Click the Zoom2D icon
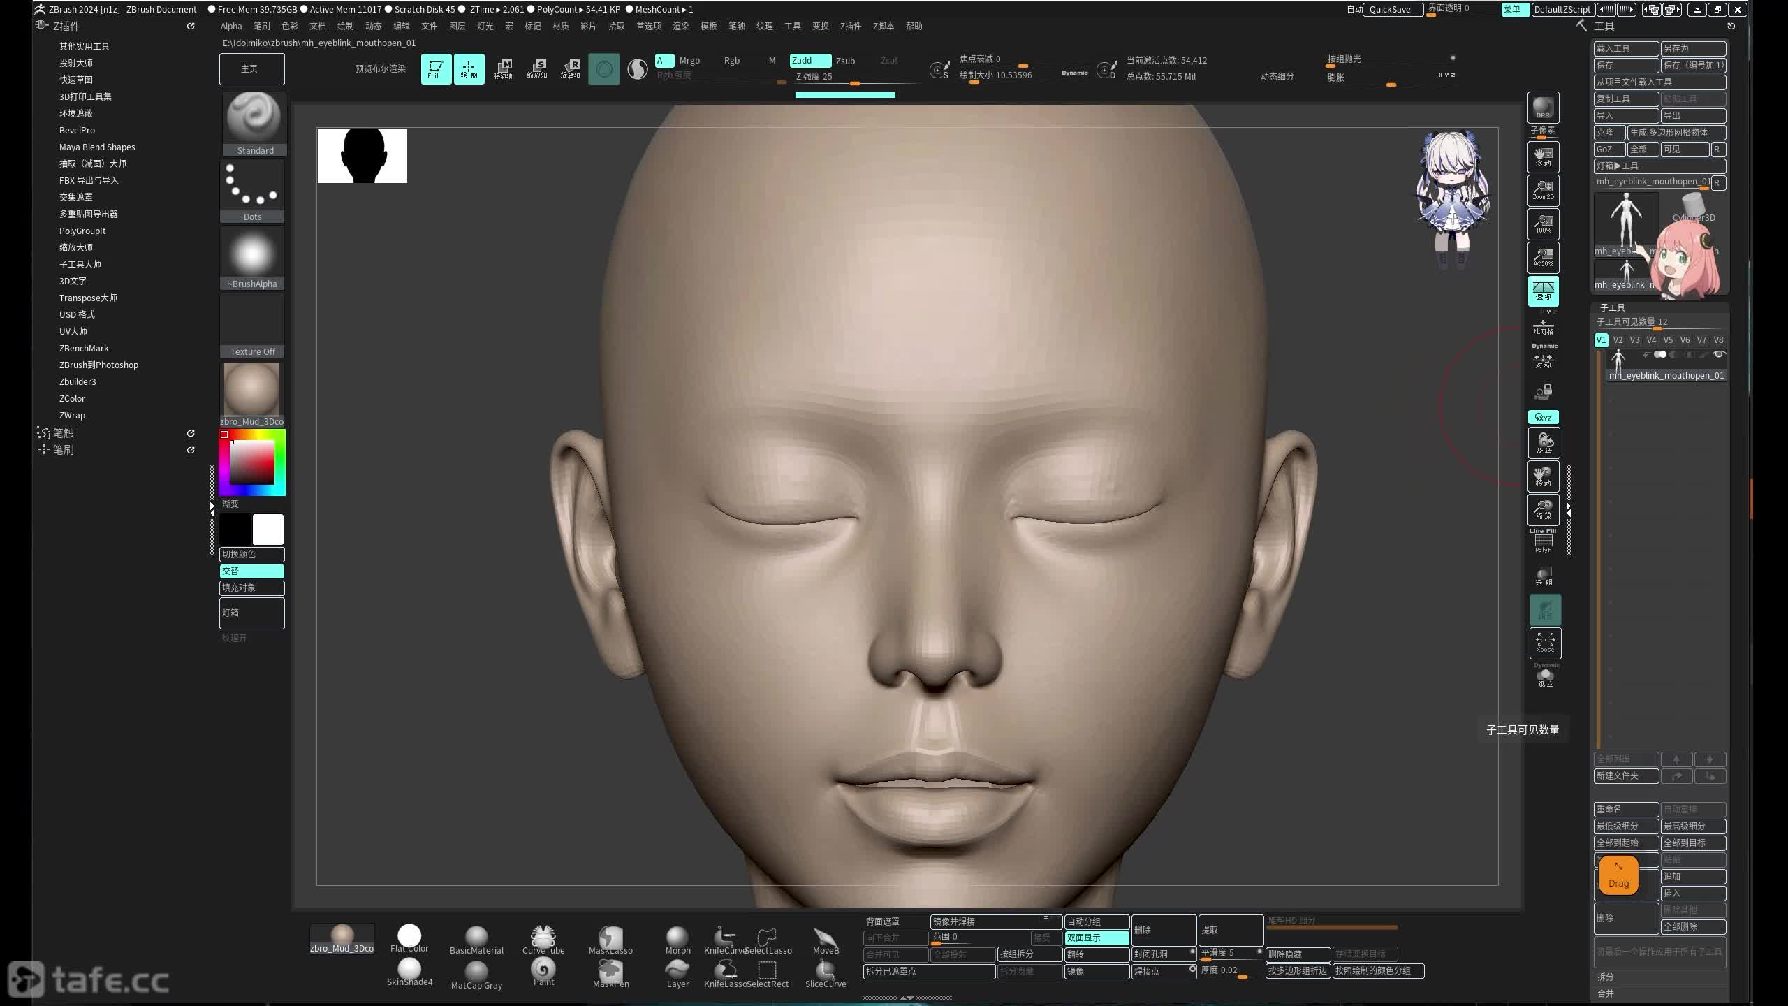 pos(1543,191)
